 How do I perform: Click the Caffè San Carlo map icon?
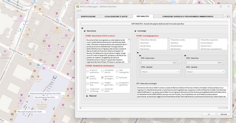point(38,76)
